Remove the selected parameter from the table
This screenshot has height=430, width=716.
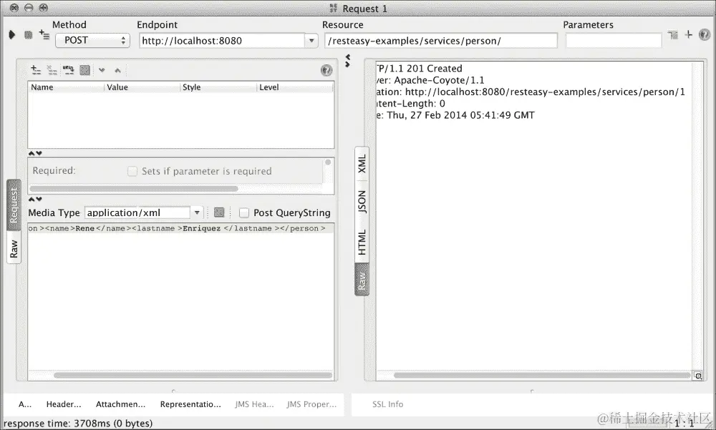(x=52, y=70)
